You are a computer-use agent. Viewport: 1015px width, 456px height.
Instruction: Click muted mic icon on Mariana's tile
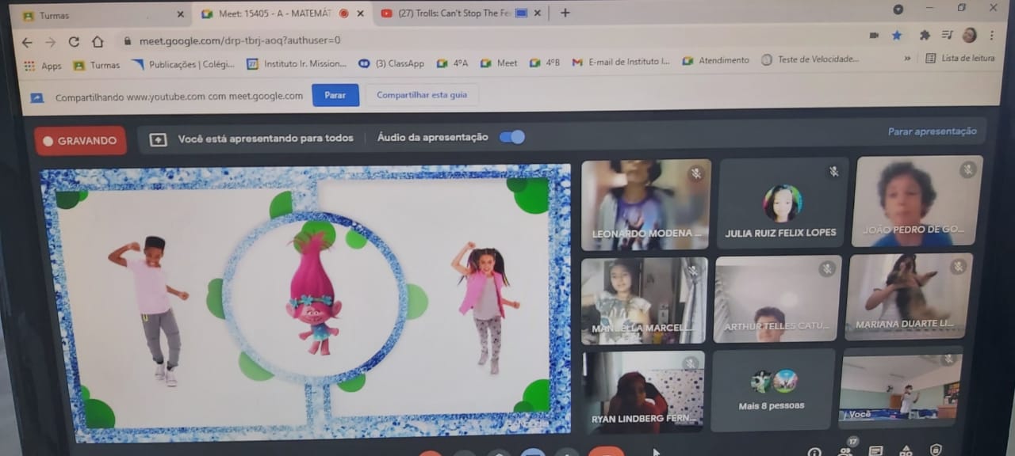pos(959,267)
